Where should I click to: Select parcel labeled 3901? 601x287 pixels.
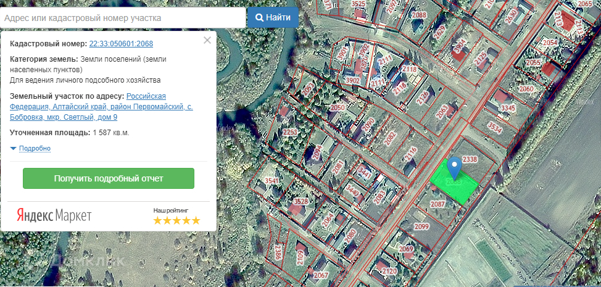[342, 52]
